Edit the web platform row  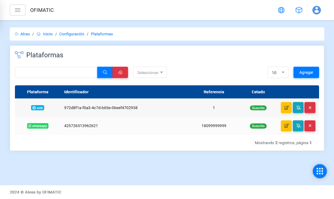coord(286,108)
